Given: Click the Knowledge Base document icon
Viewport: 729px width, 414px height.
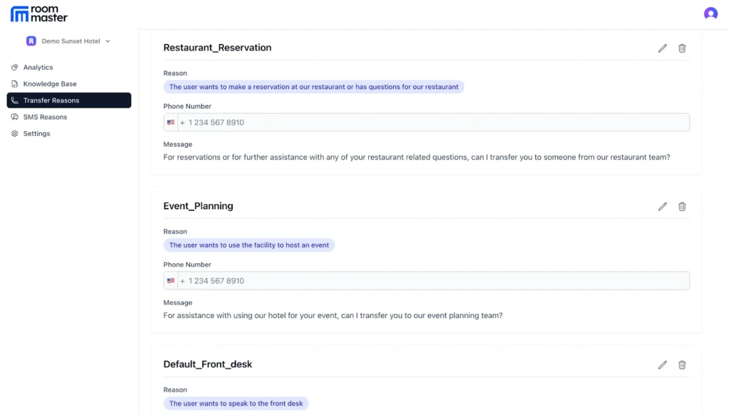Looking at the screenshot, I should coord(15,84).
